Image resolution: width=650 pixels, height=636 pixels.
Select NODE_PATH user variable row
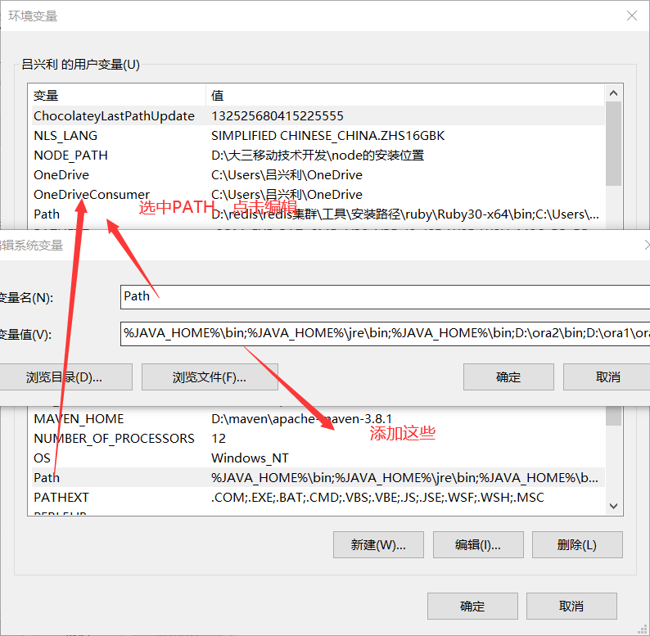[318, 155]
